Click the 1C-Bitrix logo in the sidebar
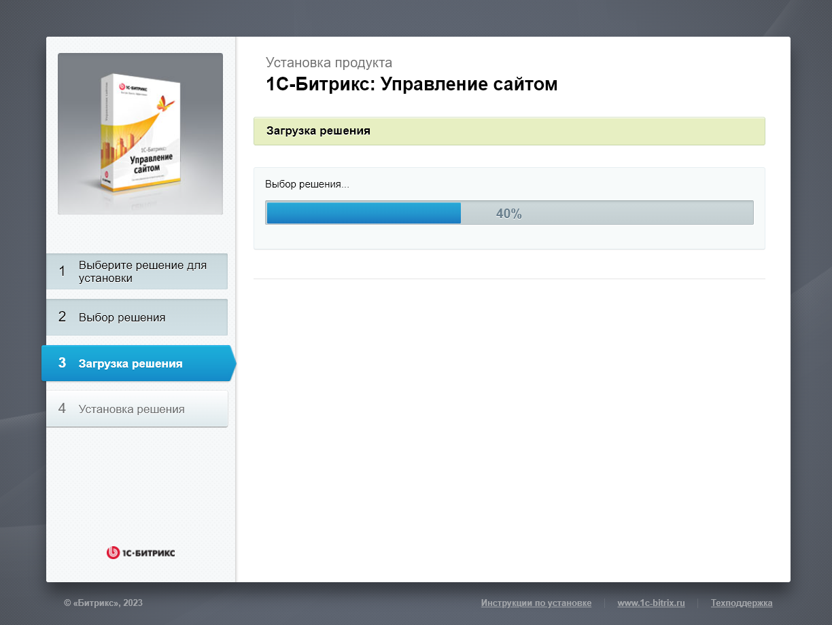The height and width of the screenshot is (625, 832). coord(141,553)
